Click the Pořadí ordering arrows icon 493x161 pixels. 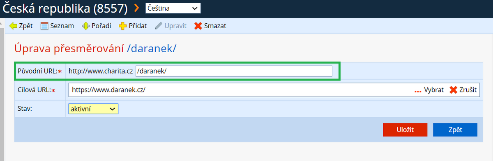point(85,26)
